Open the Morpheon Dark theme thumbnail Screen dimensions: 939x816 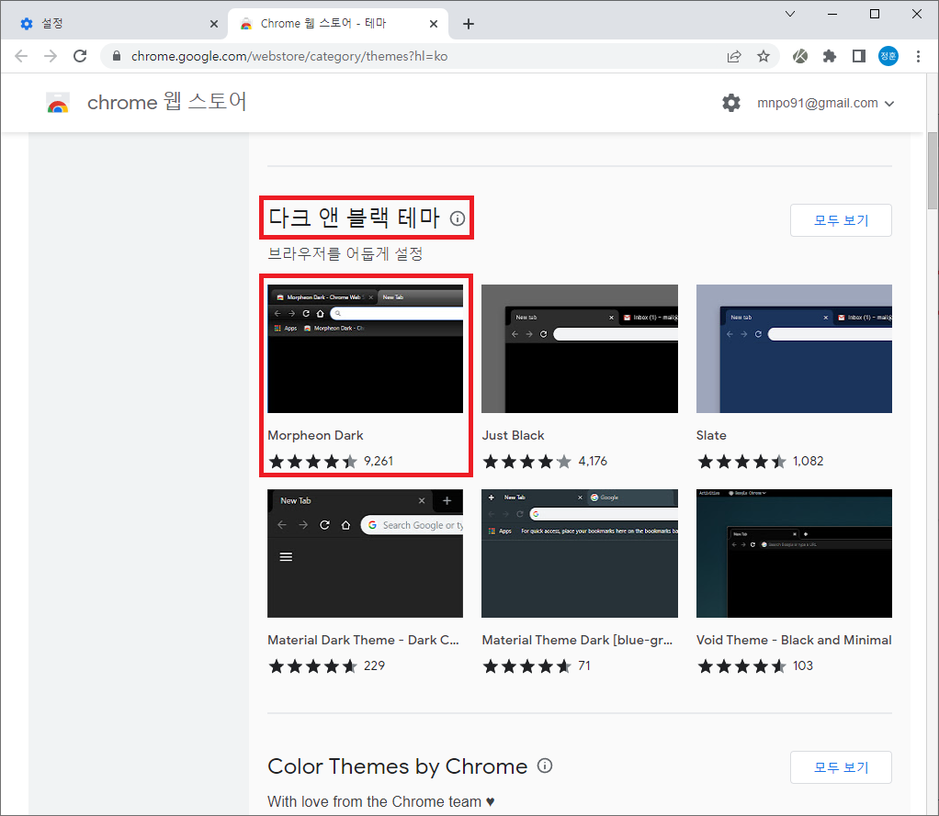pyautogui.click(x=366, y=349)
